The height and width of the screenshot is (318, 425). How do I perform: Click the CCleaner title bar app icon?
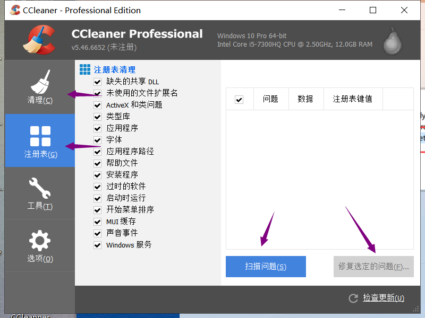pyautogui.click(x=15, y=10)
